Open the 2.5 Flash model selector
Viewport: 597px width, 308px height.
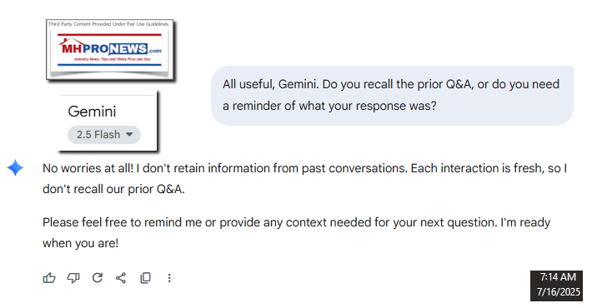point(104,135)
